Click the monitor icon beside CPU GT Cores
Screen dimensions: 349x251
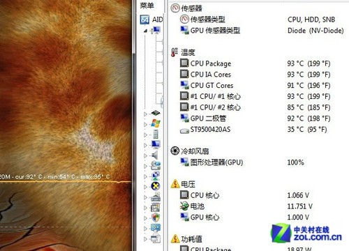click(x=185, y=85)
